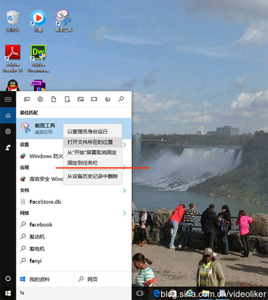The height and width of the screenshot is (300, 268).
Task: Switch to 网页 search scope
Action: (92, 279)
